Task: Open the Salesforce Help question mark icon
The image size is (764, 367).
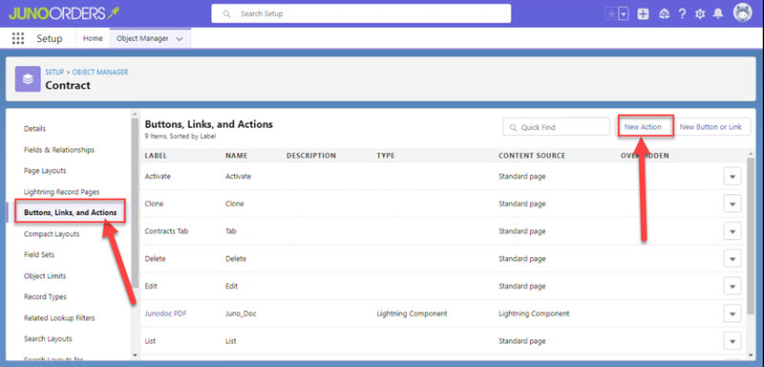Action: (x=682, y=14)
